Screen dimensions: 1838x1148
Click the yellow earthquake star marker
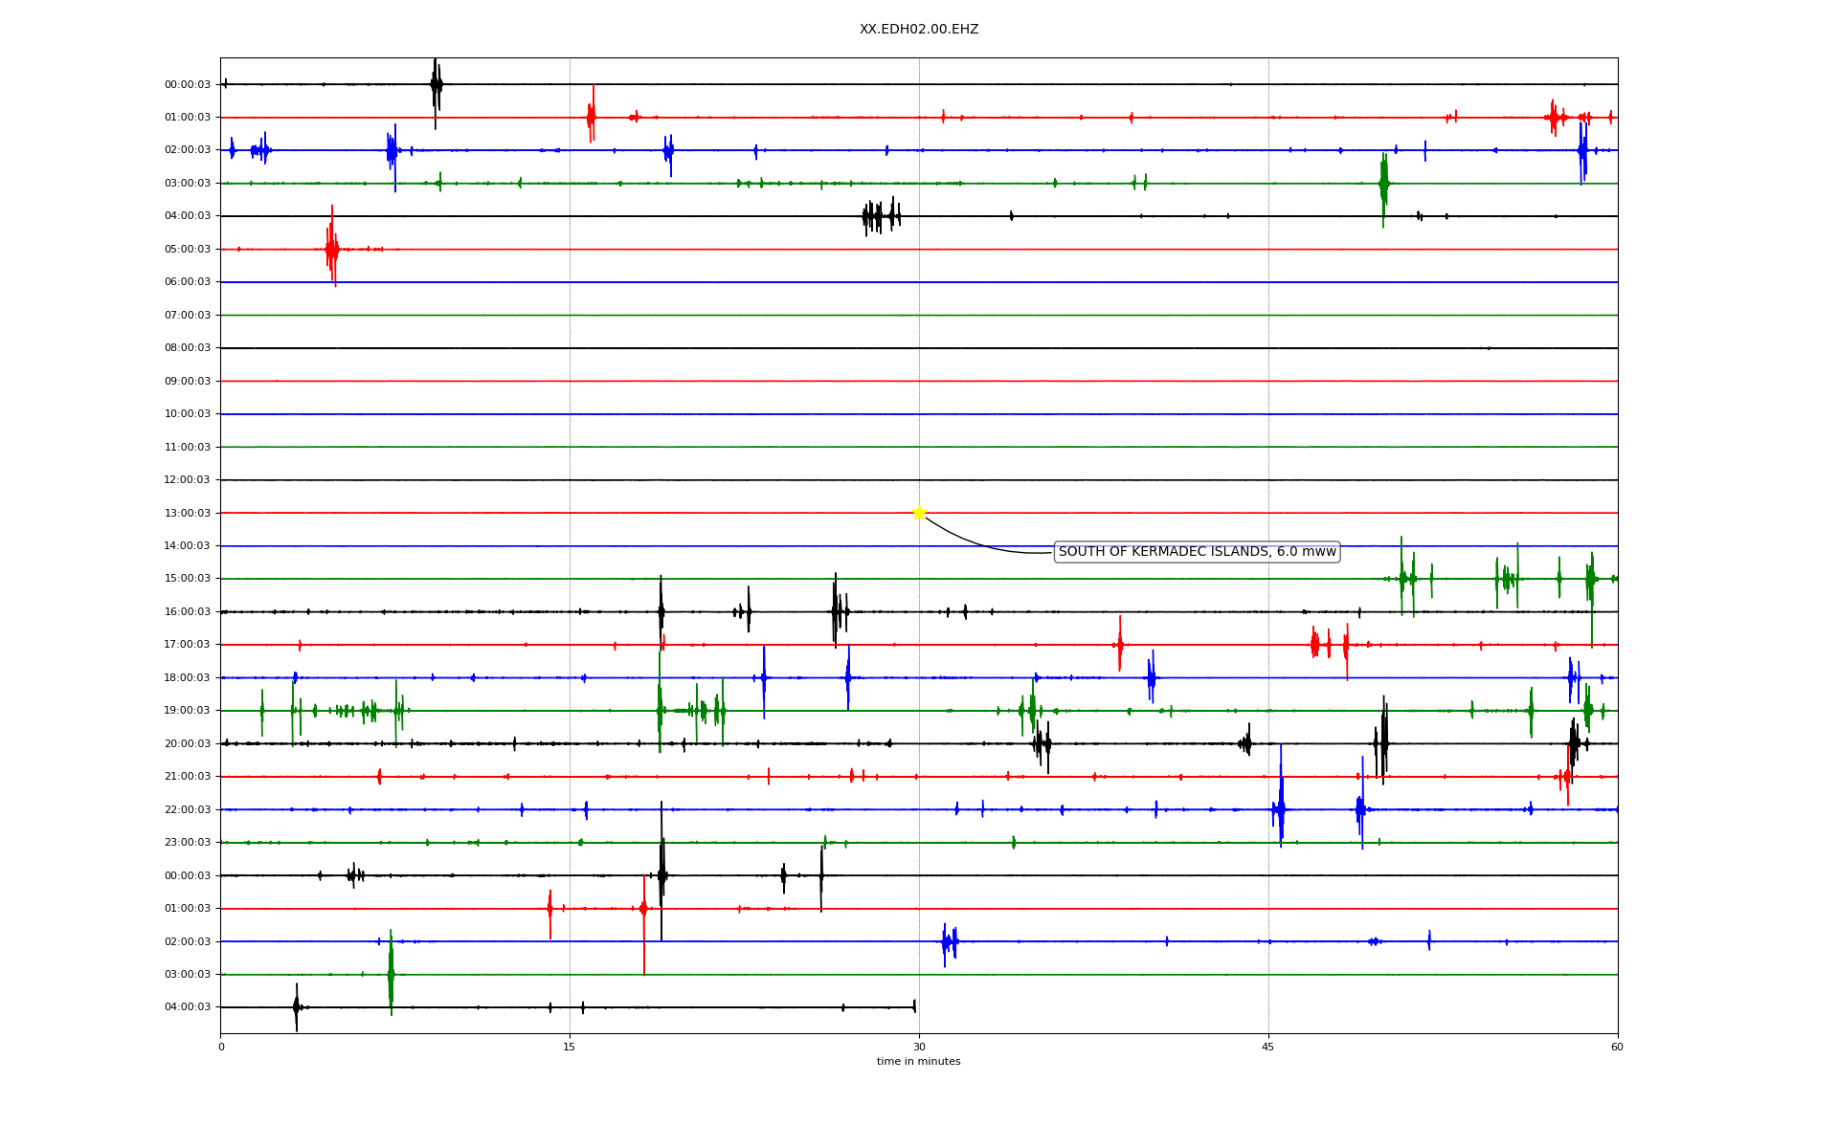click(919, 513)
